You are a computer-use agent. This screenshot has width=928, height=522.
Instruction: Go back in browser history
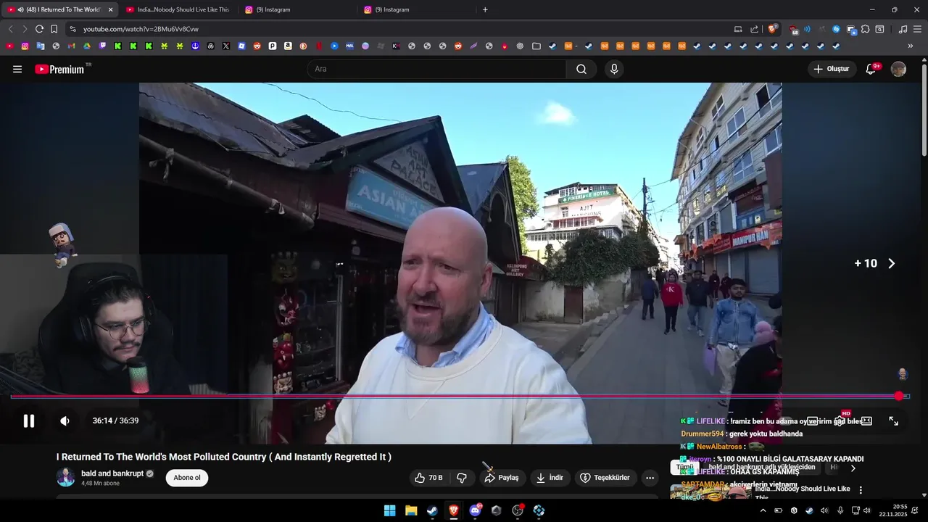10,29
